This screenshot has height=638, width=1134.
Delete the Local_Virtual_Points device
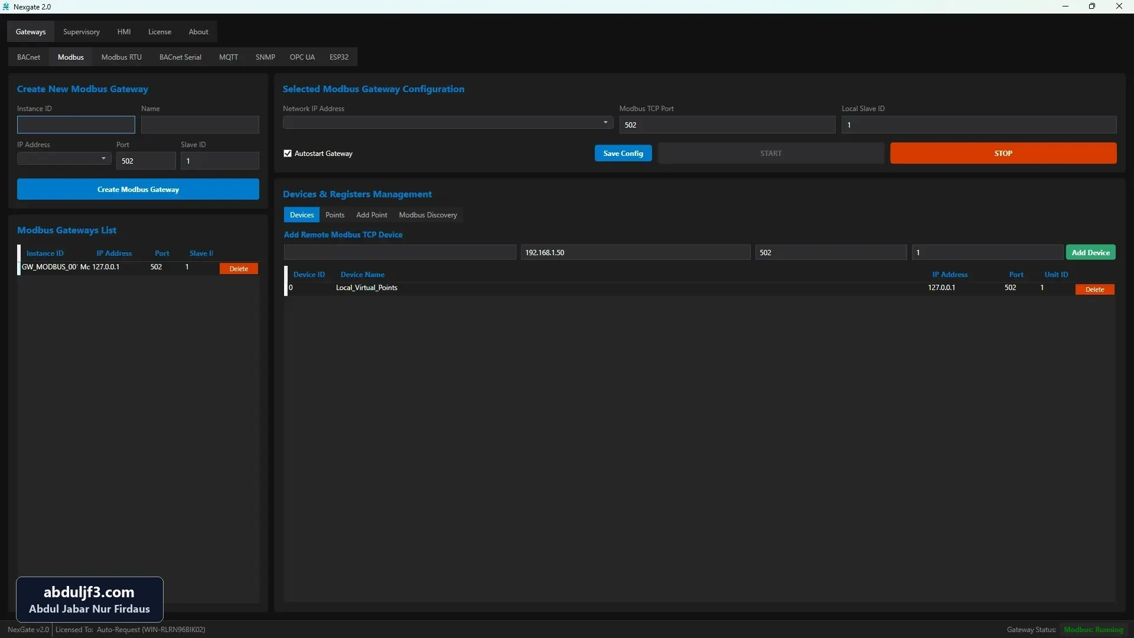[1094, 289]
